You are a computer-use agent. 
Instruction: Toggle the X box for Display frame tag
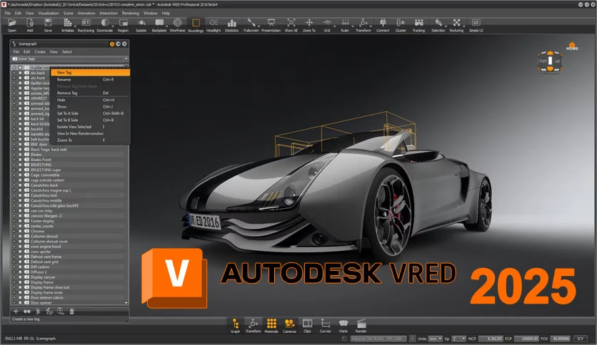tap(20, 282)
